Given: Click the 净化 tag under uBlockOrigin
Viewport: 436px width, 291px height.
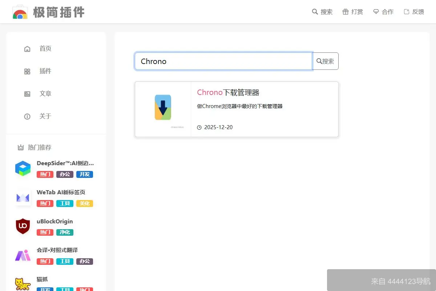Looking at the screenshot, I should coord(65,232).
